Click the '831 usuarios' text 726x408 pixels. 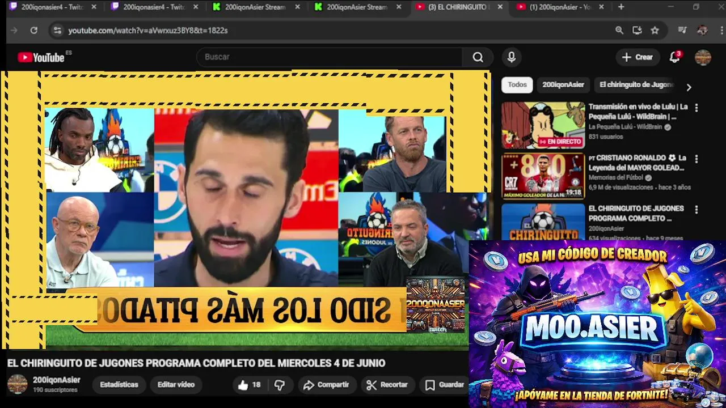(x=605, y=137)
